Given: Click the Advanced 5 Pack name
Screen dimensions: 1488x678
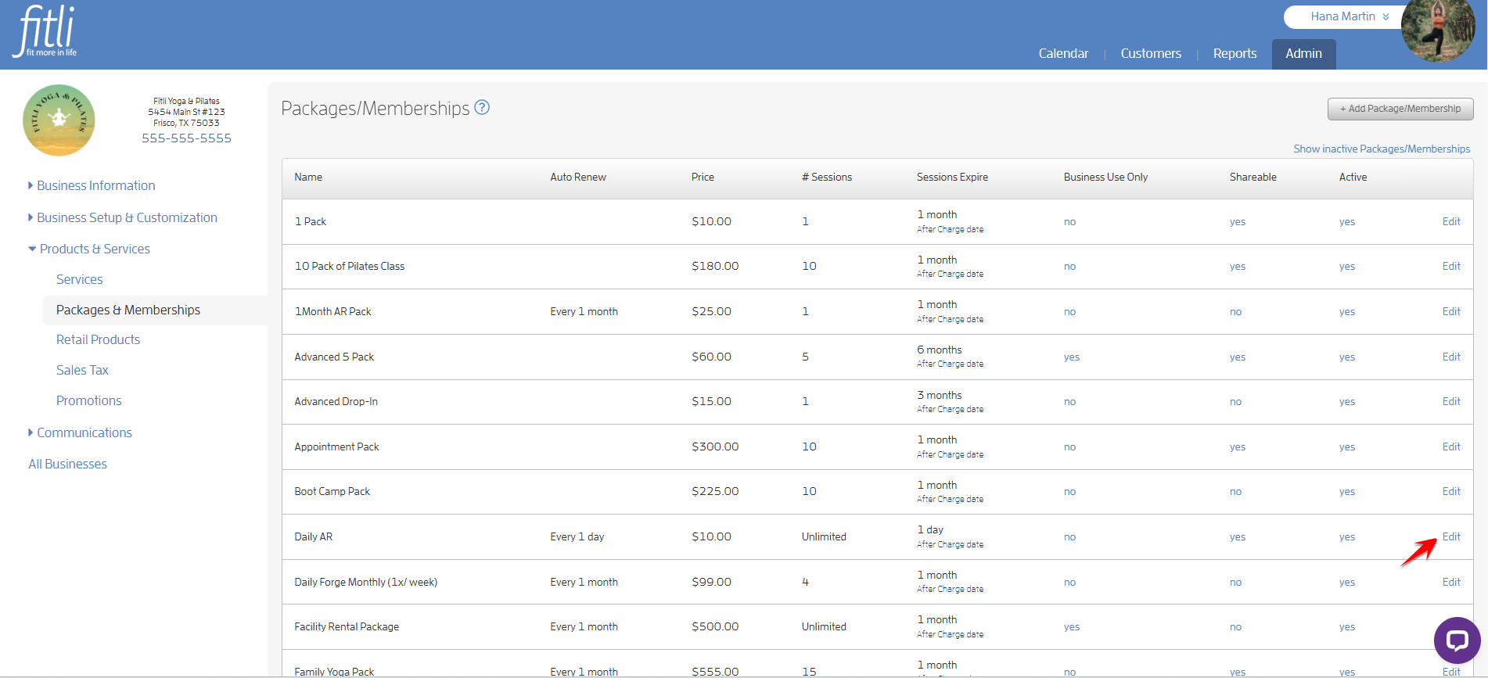Looking at the screenshot, I should click(334, 357).
